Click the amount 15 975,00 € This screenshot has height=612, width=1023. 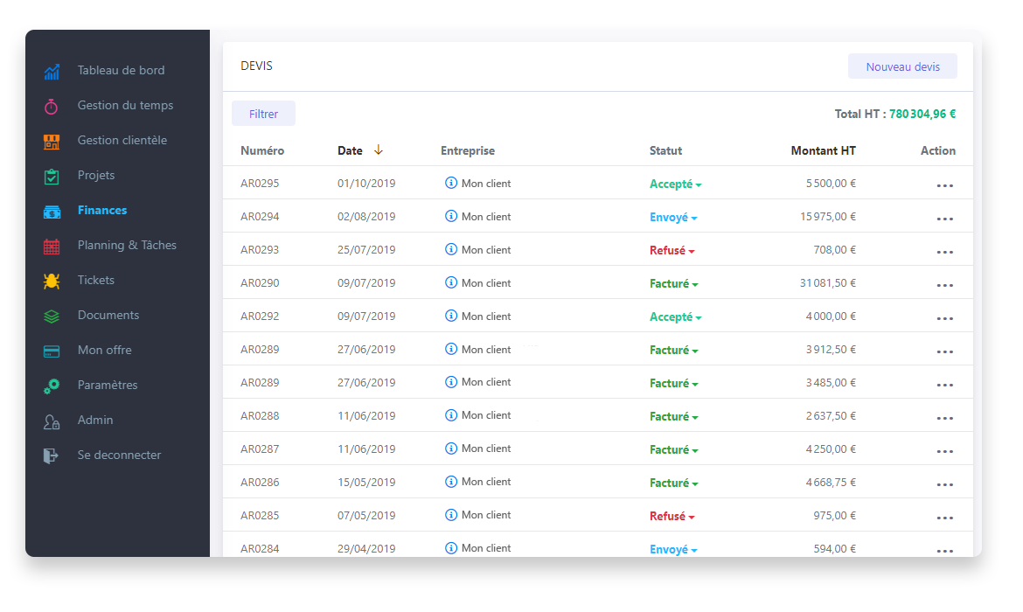pyautogui.click(x=828, y=217)
